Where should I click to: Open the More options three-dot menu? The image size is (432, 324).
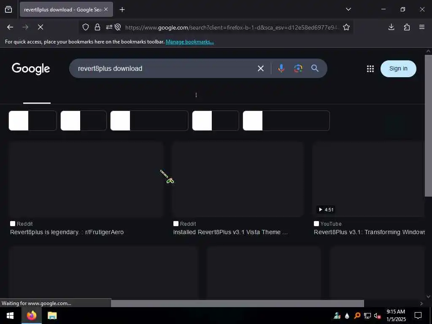pos(196,95)
